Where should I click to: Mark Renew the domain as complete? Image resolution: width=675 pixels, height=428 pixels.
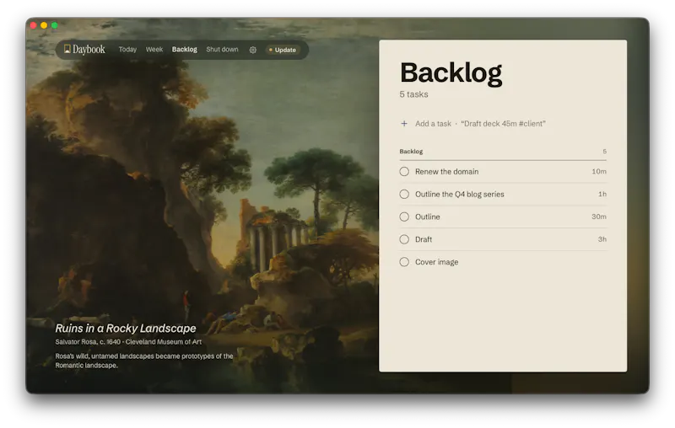pos(404,172)
